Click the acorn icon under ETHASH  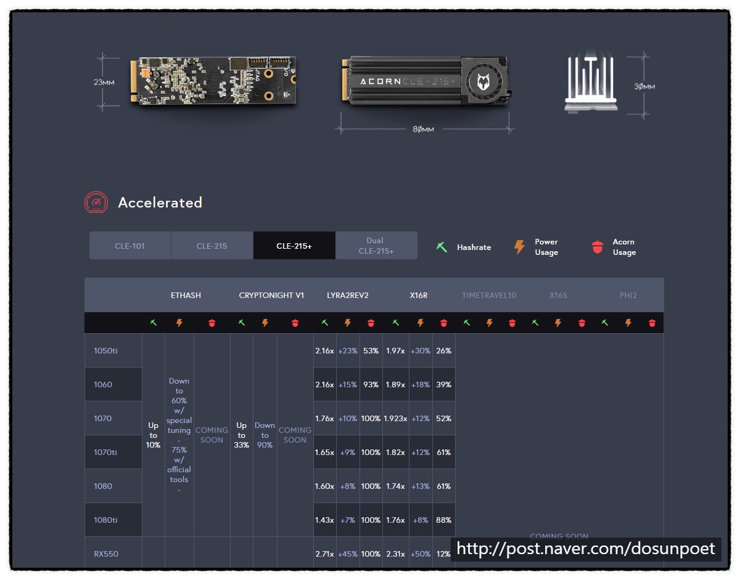click(212, 323)
